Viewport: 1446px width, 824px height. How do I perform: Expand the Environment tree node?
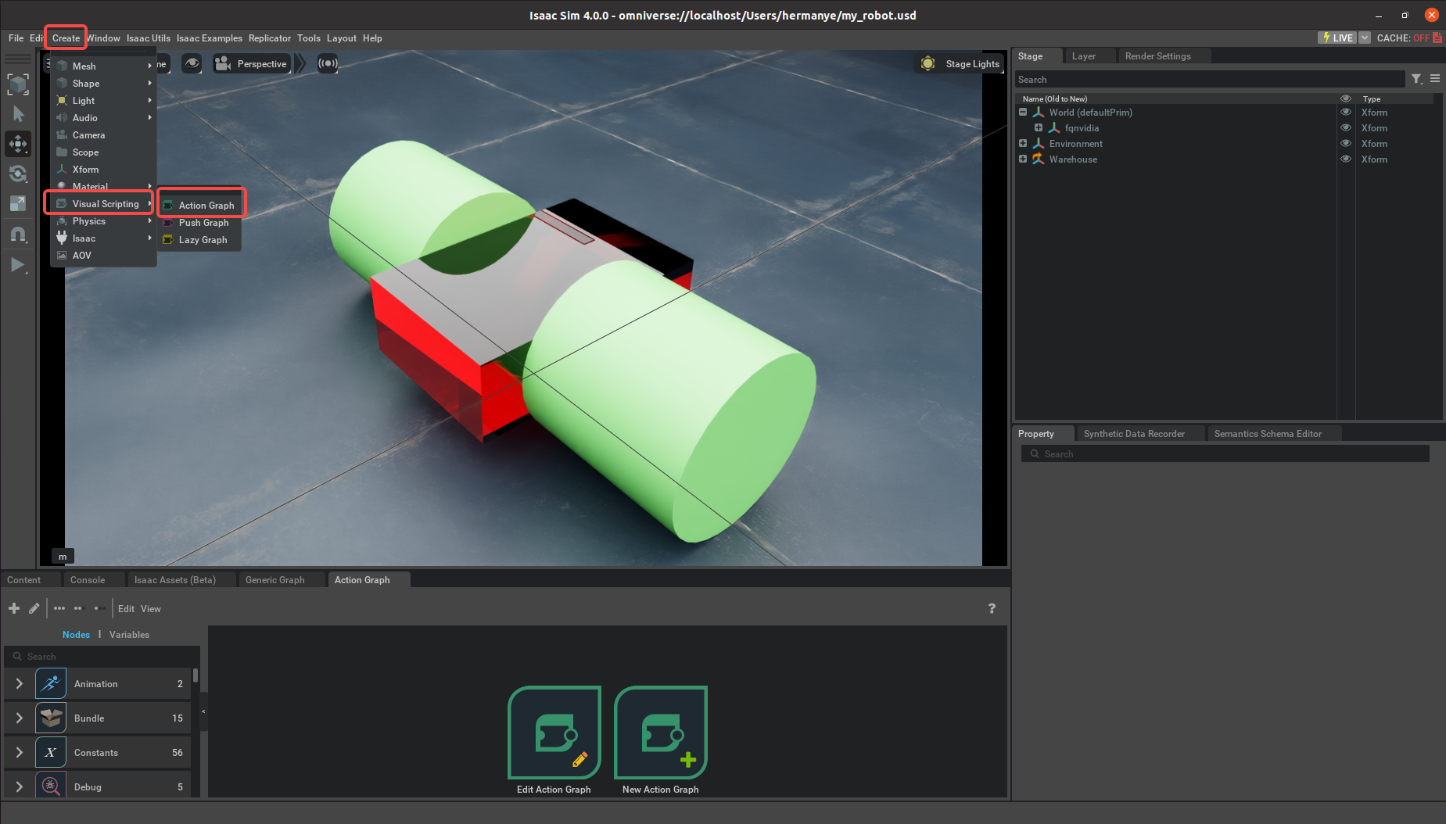(1023, 143)
